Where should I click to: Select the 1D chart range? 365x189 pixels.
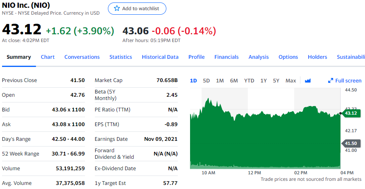click(x=193, y=81)
